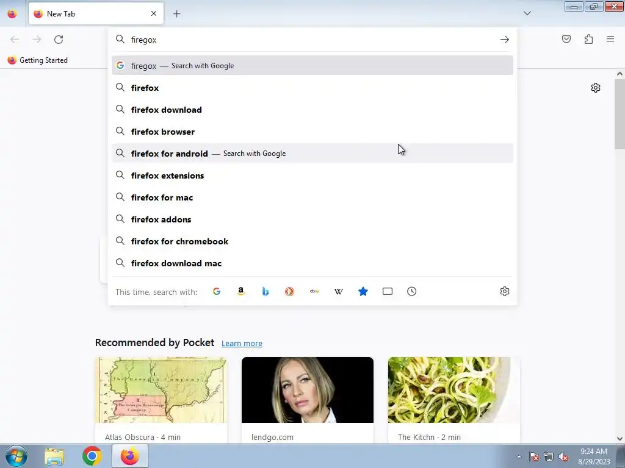Select 'firefox extensions' suggestion
This screenshot has width=625, height=468.
312,175
